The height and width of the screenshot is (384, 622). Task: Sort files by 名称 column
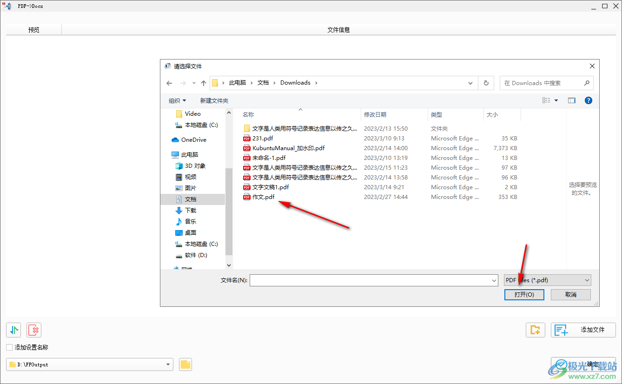point(248,114)
